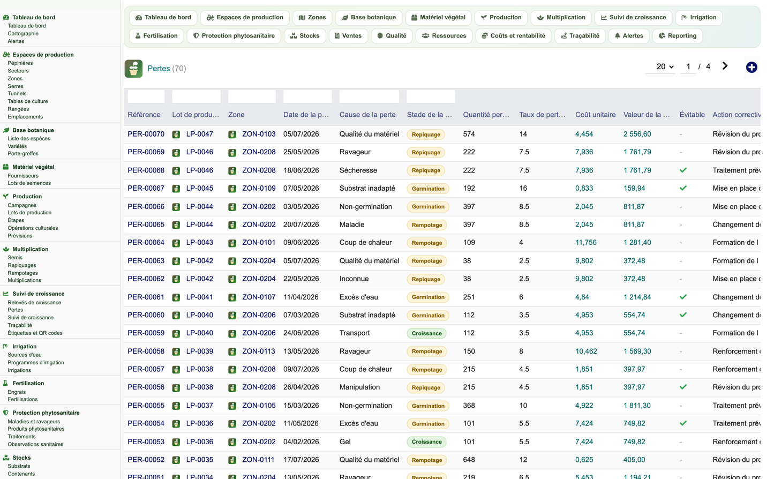This screenshot has width=774, height=479.
Task: Open the Reporting tab
Action: tap(678, 36)
